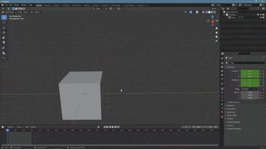Switch to the Modeling workspace tab

tap(47, 5)
